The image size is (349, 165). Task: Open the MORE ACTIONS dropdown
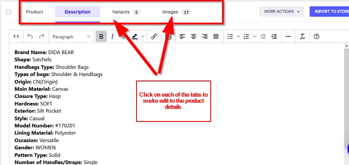tap(281, 12)
